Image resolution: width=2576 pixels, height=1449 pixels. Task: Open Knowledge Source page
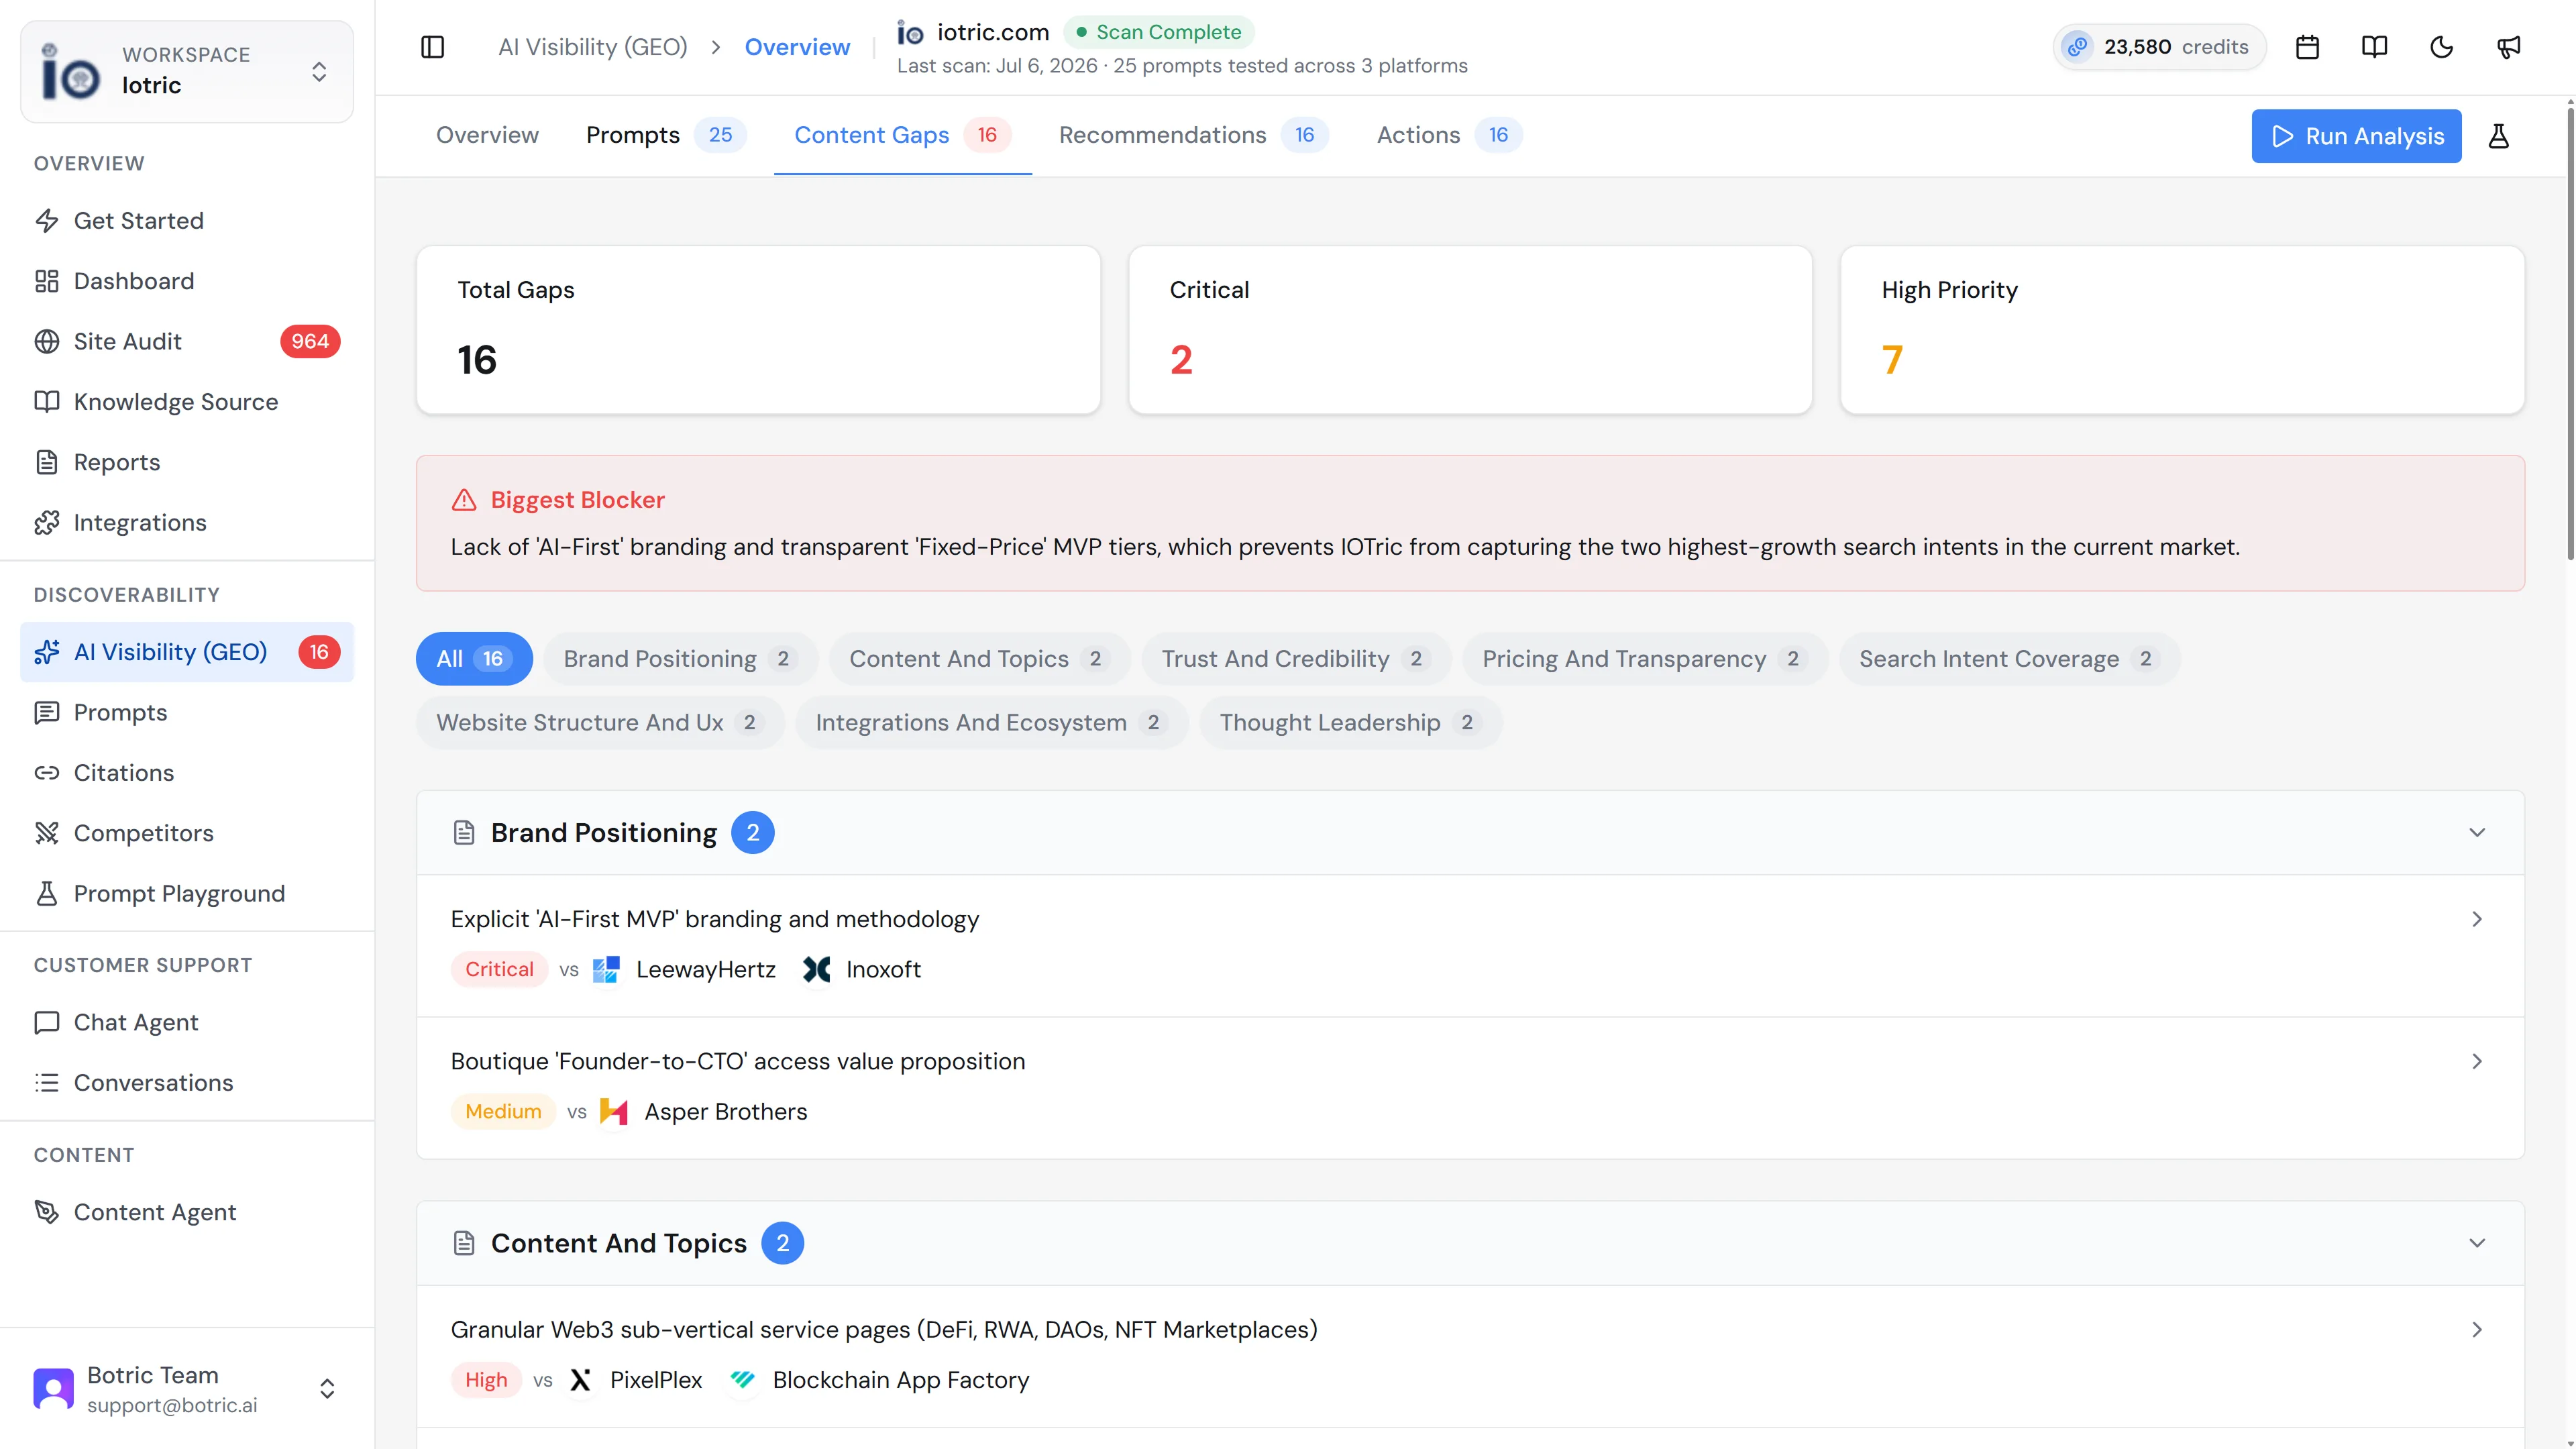(x=187, y=402)
